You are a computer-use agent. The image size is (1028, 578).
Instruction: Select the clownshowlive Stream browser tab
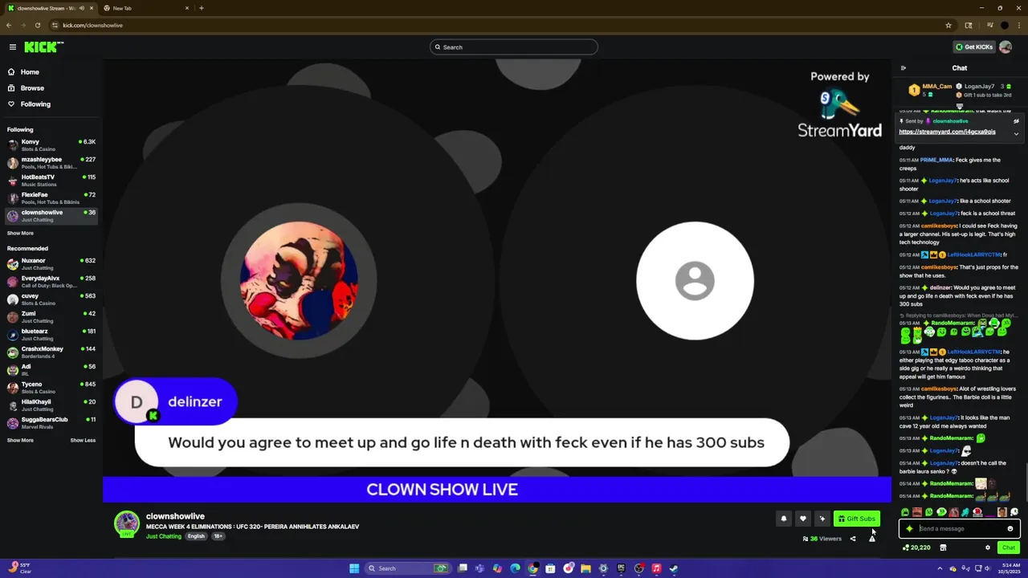(51, 8)
